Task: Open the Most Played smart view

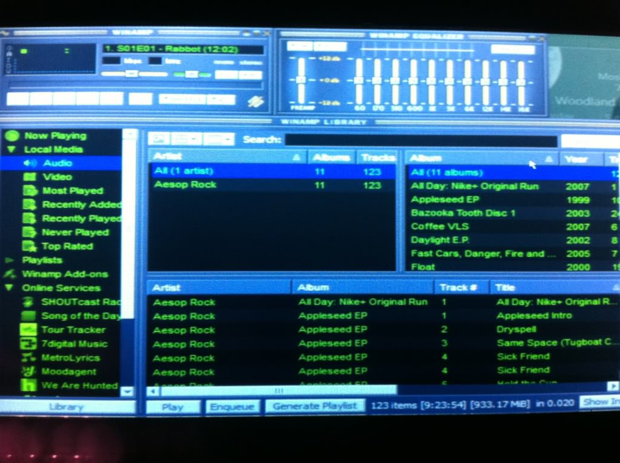Action: coord(73,191)
